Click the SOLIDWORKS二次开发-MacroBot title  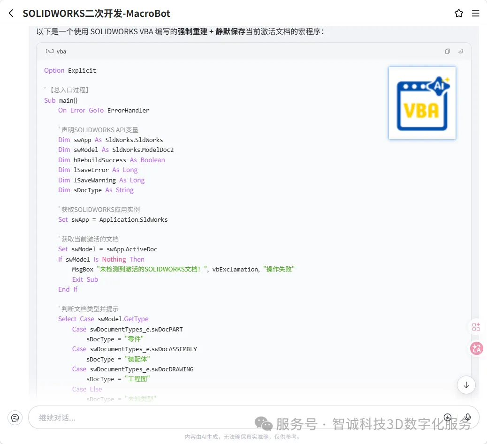coord(96,14)
